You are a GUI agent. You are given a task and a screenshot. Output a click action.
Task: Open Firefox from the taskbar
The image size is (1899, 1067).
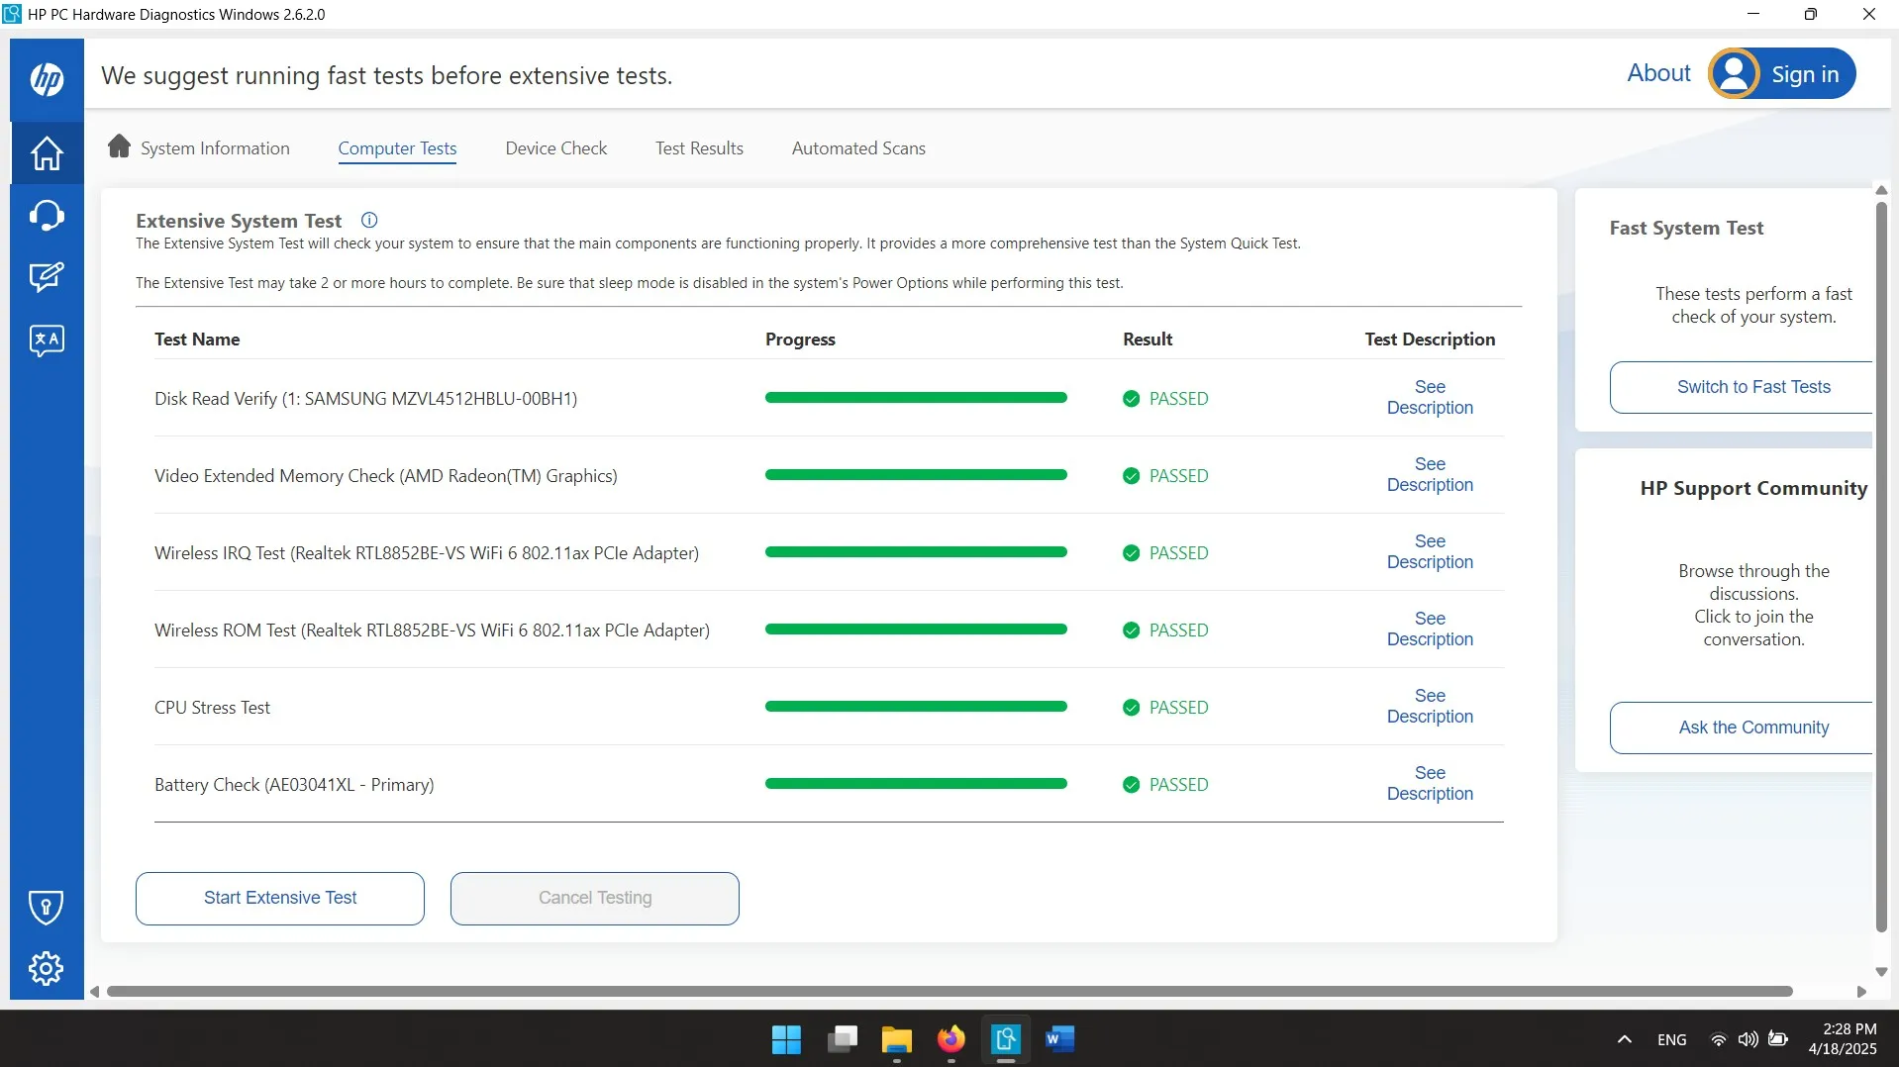[x=950, y=1039]
